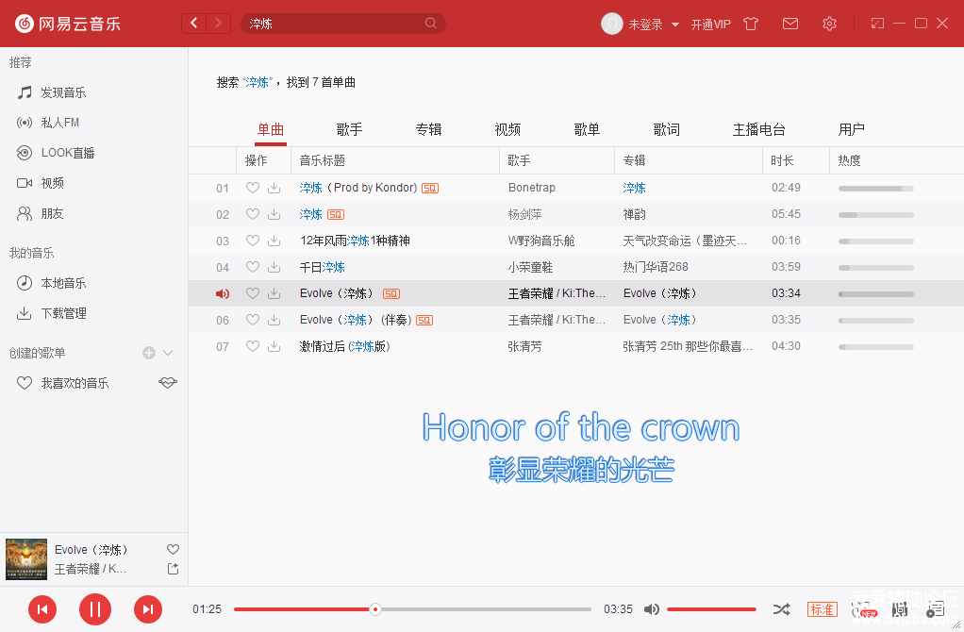Switch to the 主播电台 results tab
The width and height of the screenshot is (964, 632).
coord(759,130)
